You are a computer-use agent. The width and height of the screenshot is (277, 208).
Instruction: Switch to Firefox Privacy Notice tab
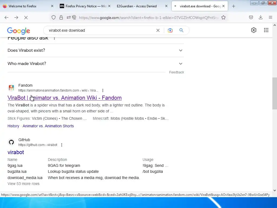pos(85,6)
